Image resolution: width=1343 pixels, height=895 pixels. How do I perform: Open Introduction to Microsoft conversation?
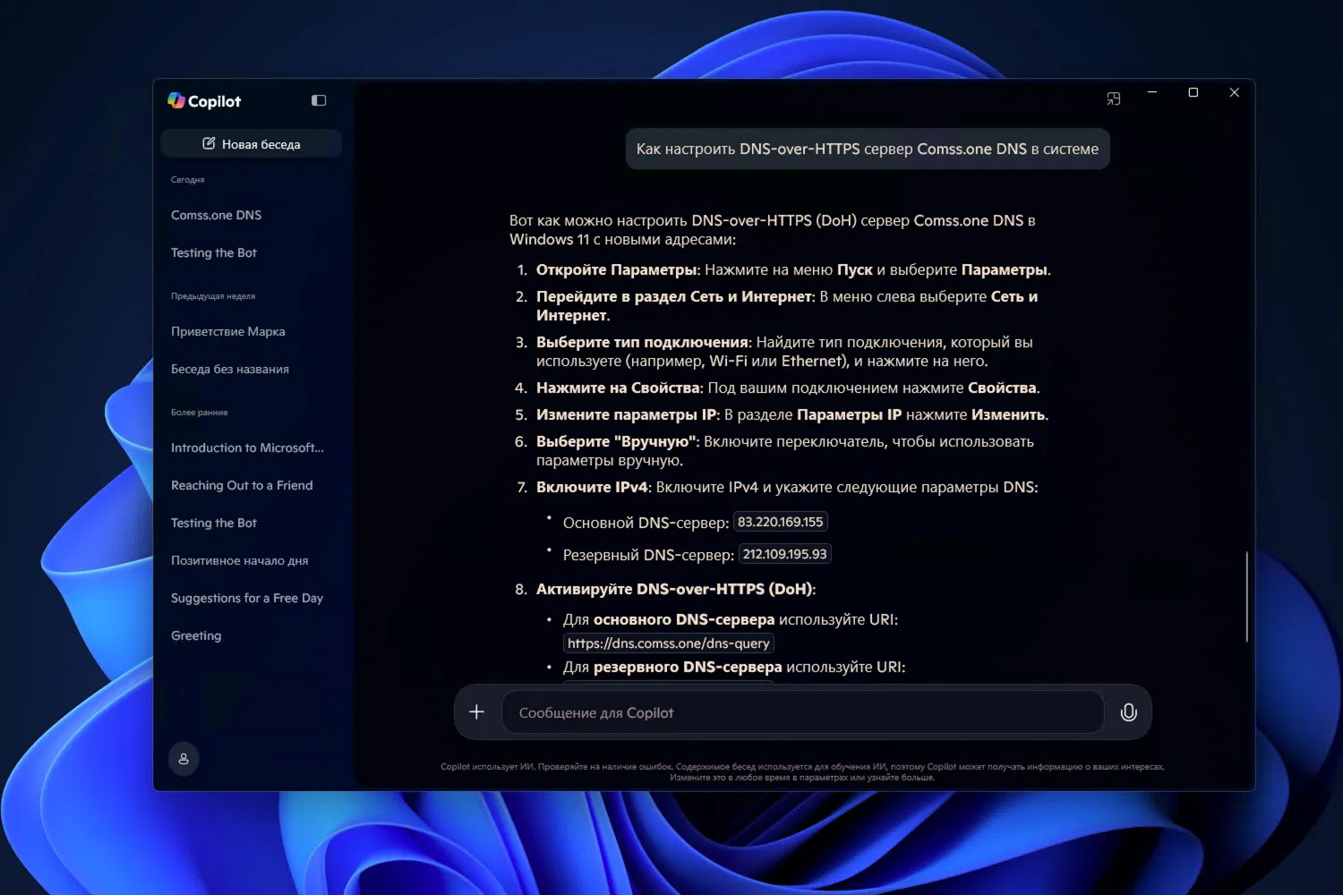[247, 447]
